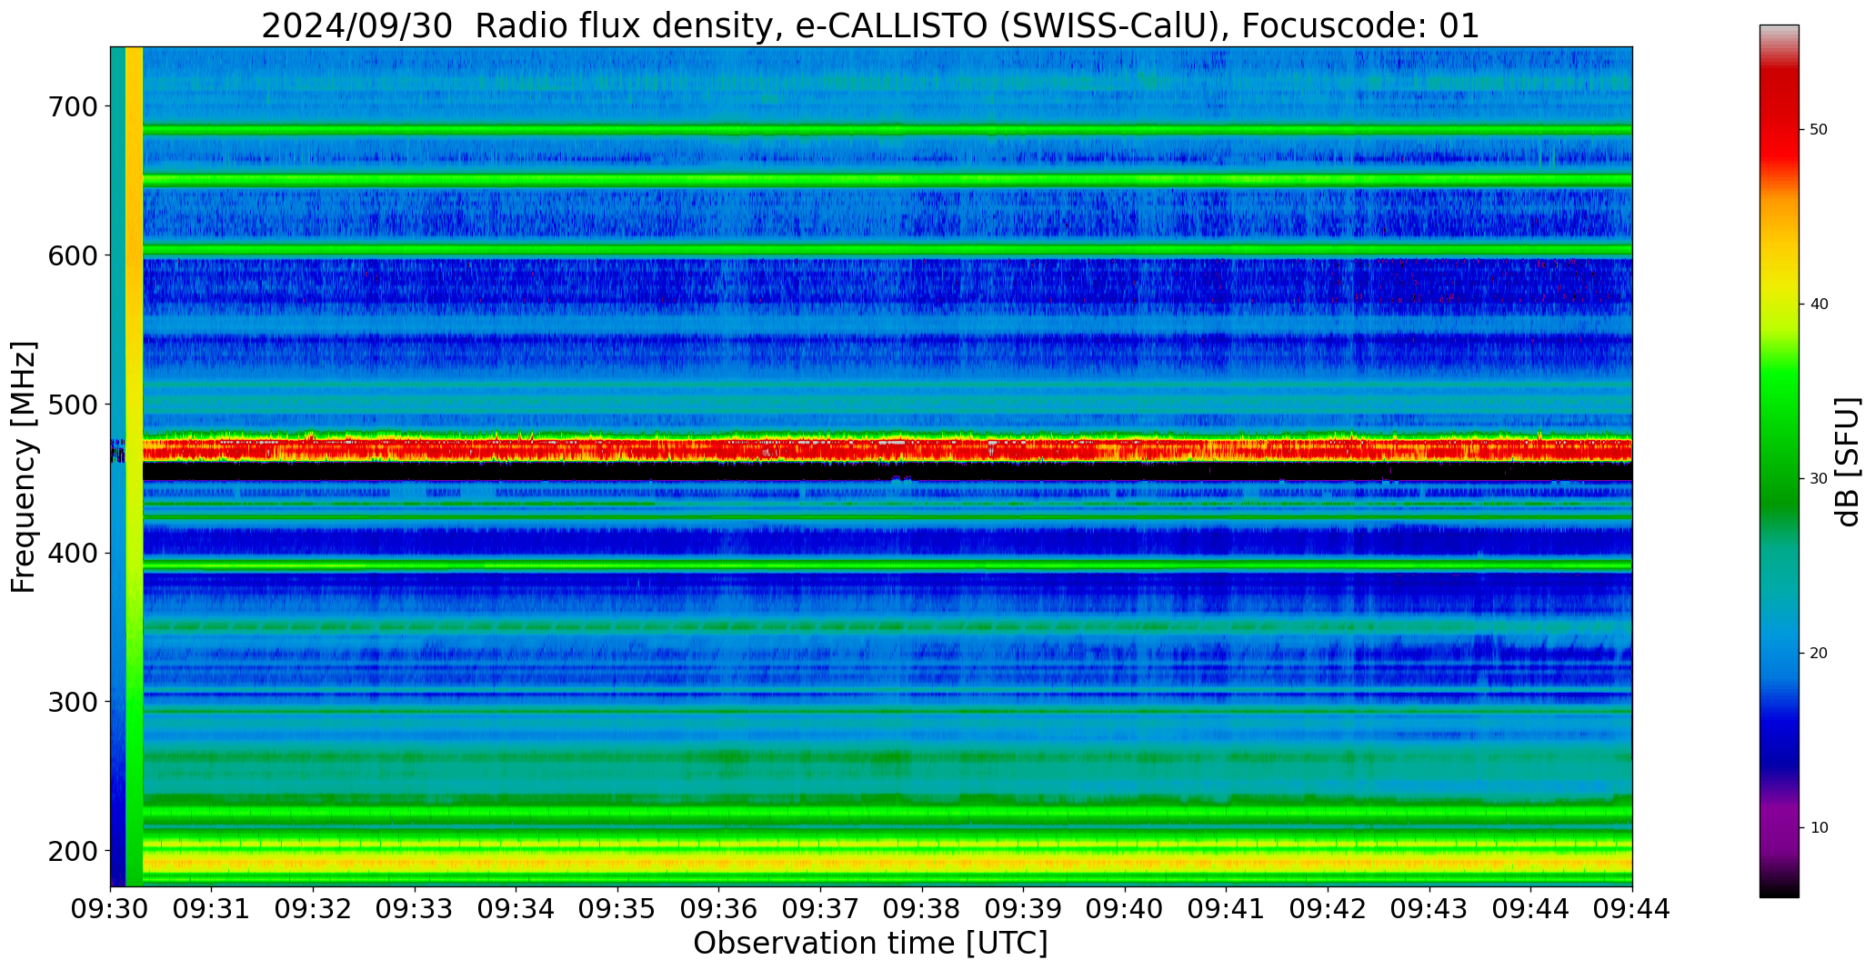Click the 09:42 time tick label
This screenshot has width=1875, height=970.
pyautogui.click(x=1329, y=909)
